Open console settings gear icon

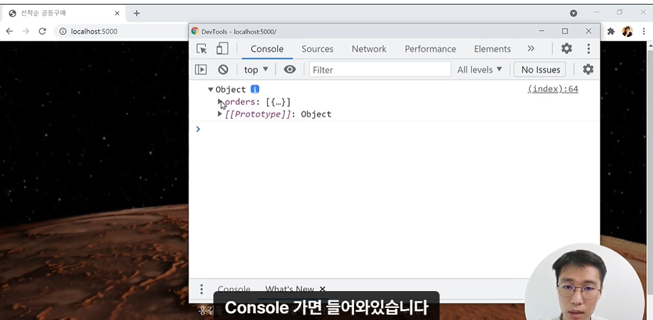588,69
